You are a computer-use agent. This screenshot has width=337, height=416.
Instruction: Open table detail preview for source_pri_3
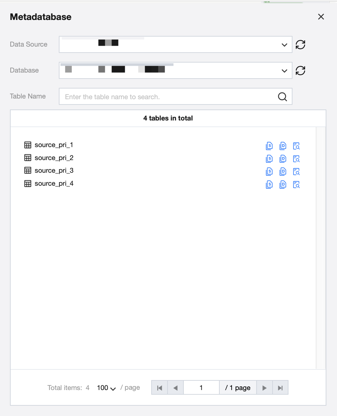pyautogui.click(x=296, y=172)
